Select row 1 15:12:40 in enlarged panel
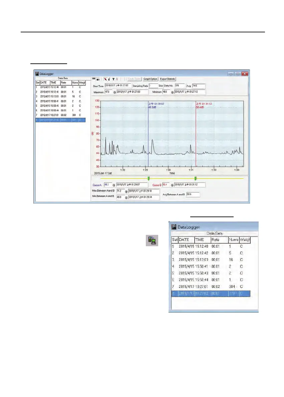Screen dimensions: 284x397 tap(211, 246)
